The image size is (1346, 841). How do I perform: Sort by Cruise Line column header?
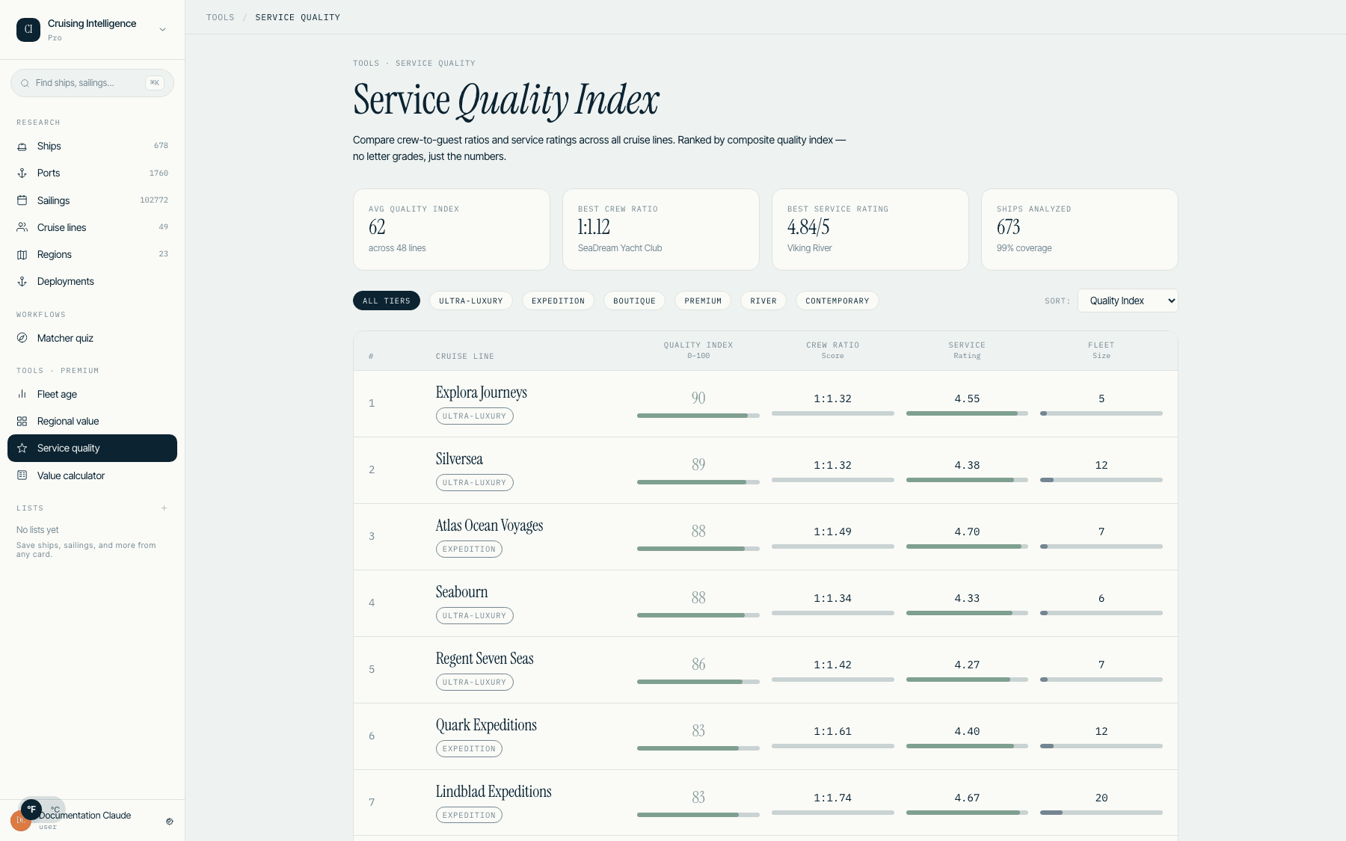coord(464,357)
